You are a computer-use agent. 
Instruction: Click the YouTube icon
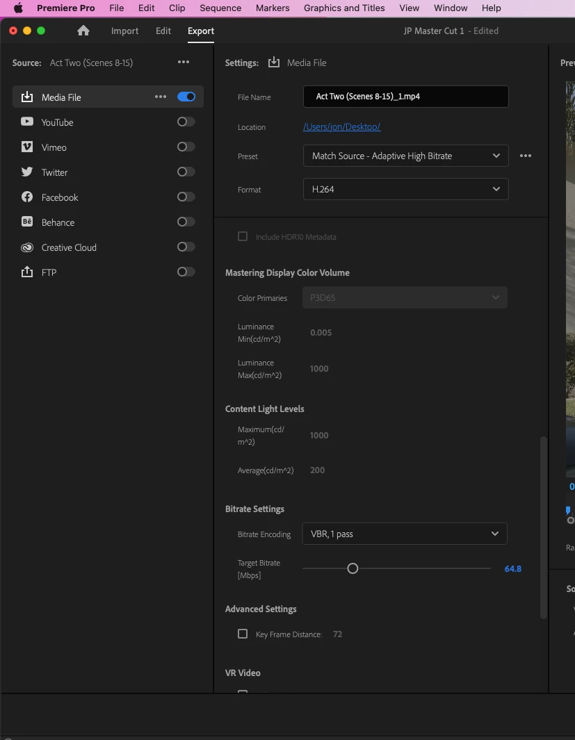tap(27, 122)
